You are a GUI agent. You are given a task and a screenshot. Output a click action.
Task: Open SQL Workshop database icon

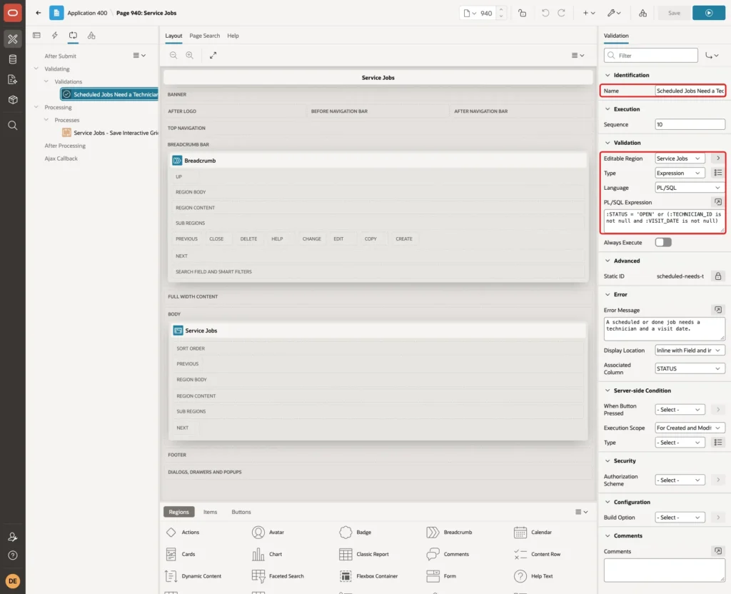pyautogui.click(x=13, y=59)
